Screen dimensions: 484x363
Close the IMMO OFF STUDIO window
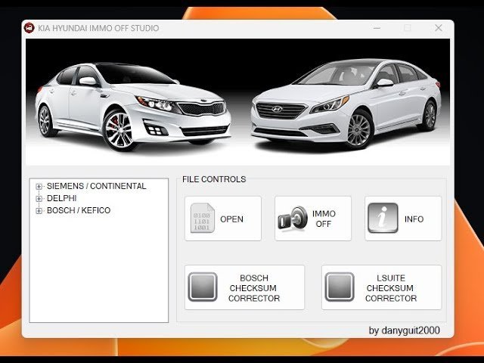click(x=439, y=28)
